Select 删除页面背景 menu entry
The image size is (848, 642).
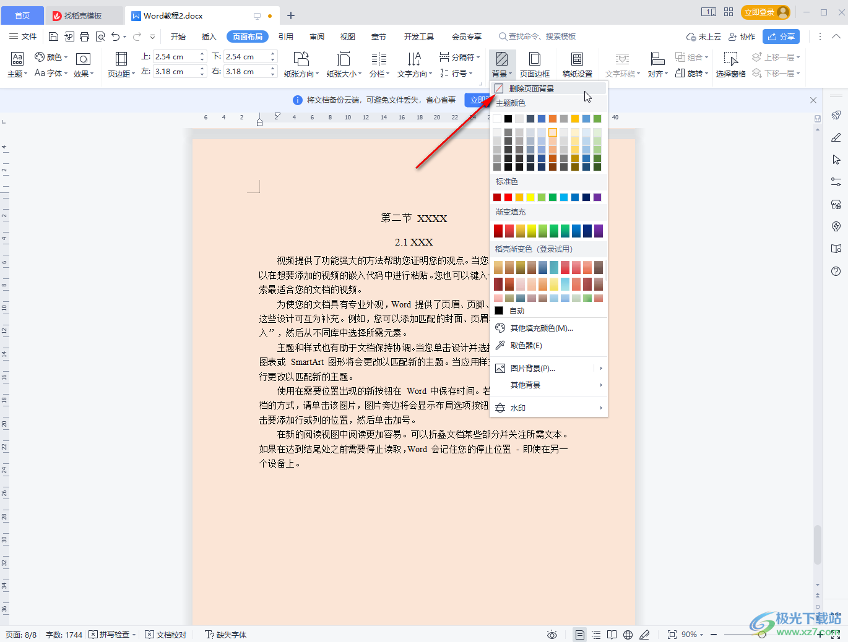(x=548, y=88)
